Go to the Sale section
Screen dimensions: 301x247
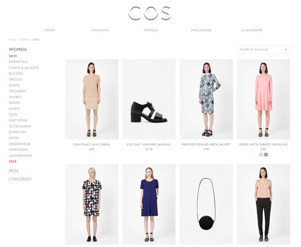[13, 161]
